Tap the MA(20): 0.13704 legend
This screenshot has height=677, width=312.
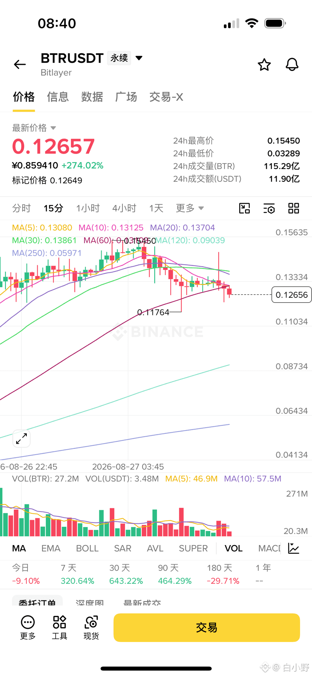click(x=182, y=228)
